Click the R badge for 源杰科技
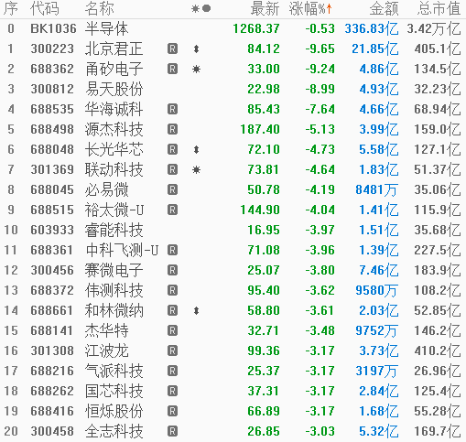The width and height of the screenshot is (466, 442). click(172, 129)
